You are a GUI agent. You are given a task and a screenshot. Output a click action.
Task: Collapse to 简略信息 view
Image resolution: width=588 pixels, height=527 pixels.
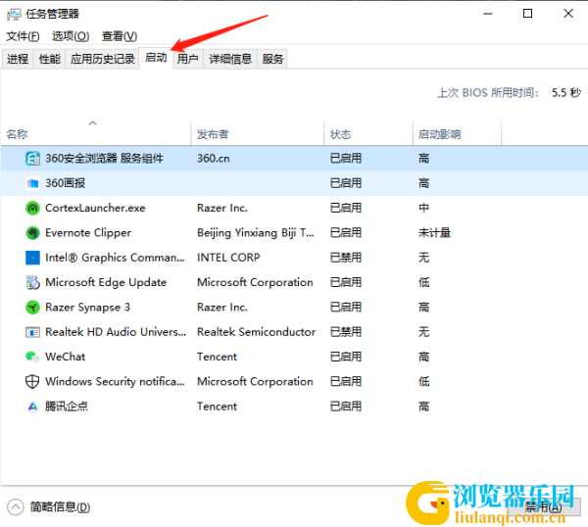[x=50, y=506]
